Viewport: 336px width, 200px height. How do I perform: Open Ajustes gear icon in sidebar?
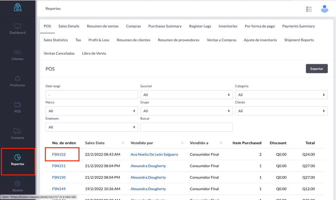click(17, 184)
